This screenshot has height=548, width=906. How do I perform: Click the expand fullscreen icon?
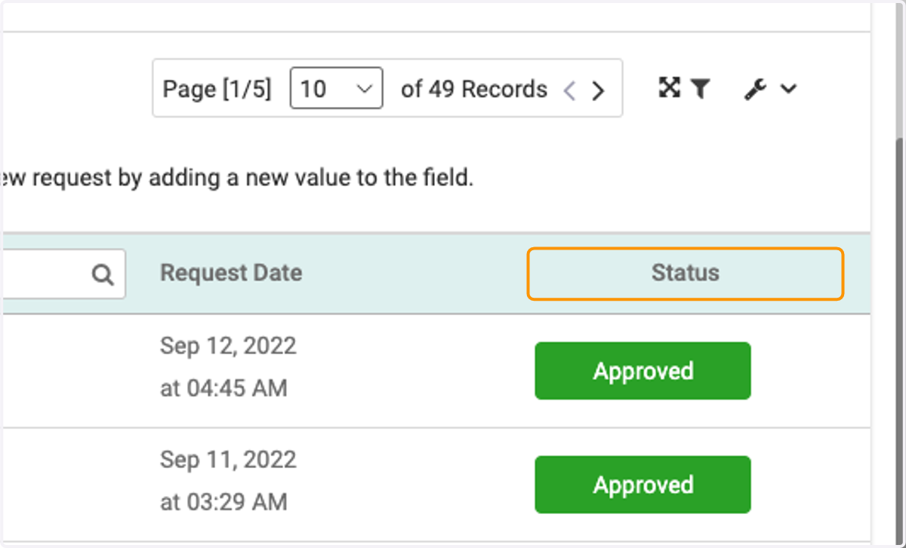pos(669,88)
